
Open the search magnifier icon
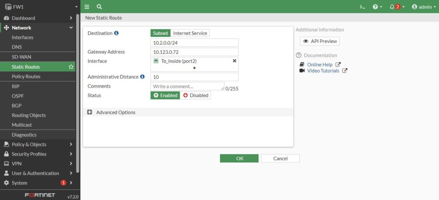tap(99, 7)
